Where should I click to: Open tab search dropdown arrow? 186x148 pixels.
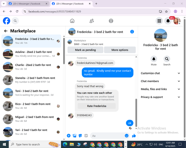[4, 4]
